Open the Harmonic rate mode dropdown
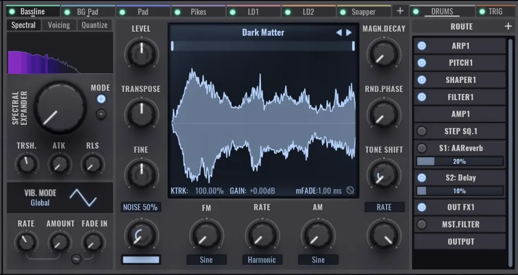This screenshot has height=275, width=518. click(262, 260)
